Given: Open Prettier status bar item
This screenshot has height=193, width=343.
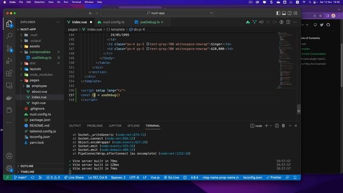Looking at the screenshot, I should (274, 177).
